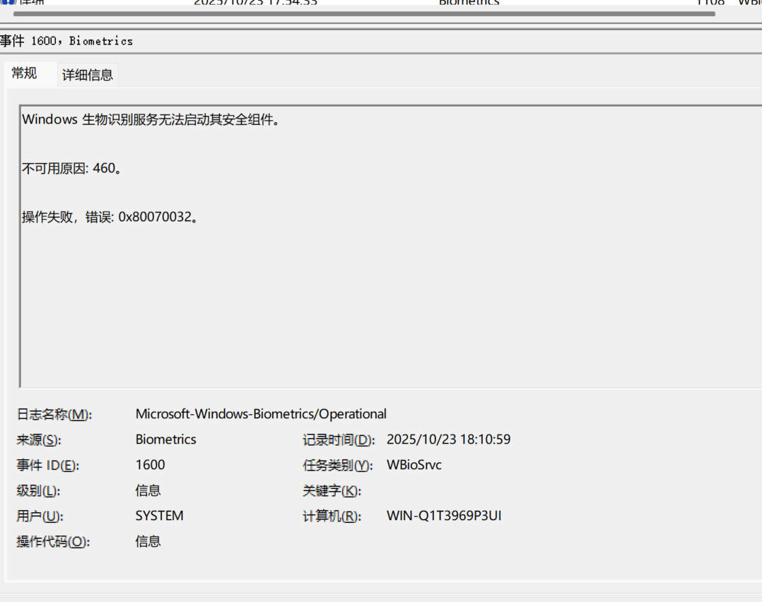Click the error text '操作失败，错误: 0x80070032。'
Image resolution: width=762 pixels, height=602 pixels.
click(110, 217)
